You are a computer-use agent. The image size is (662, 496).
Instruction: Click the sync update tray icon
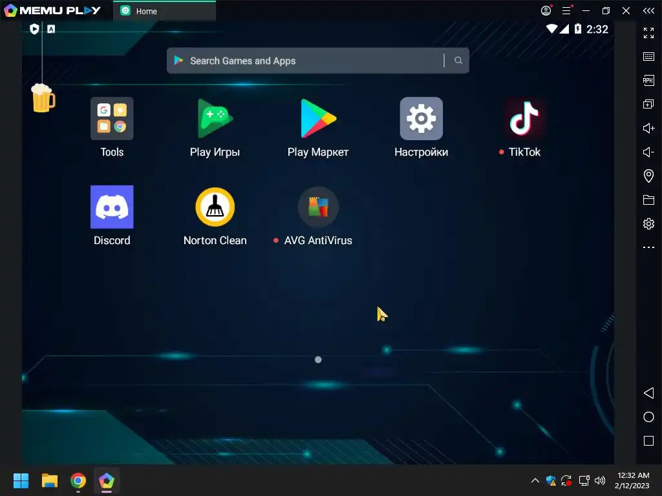click(x=566, y=480)
